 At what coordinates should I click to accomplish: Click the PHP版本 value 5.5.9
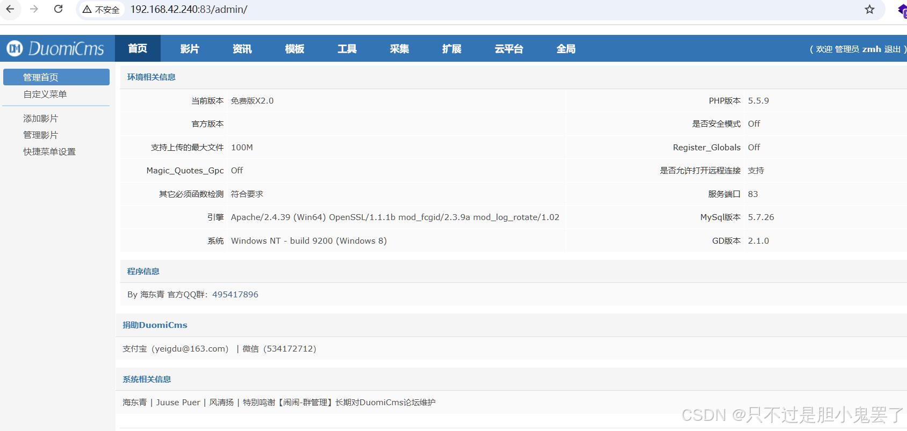point(759,101)
